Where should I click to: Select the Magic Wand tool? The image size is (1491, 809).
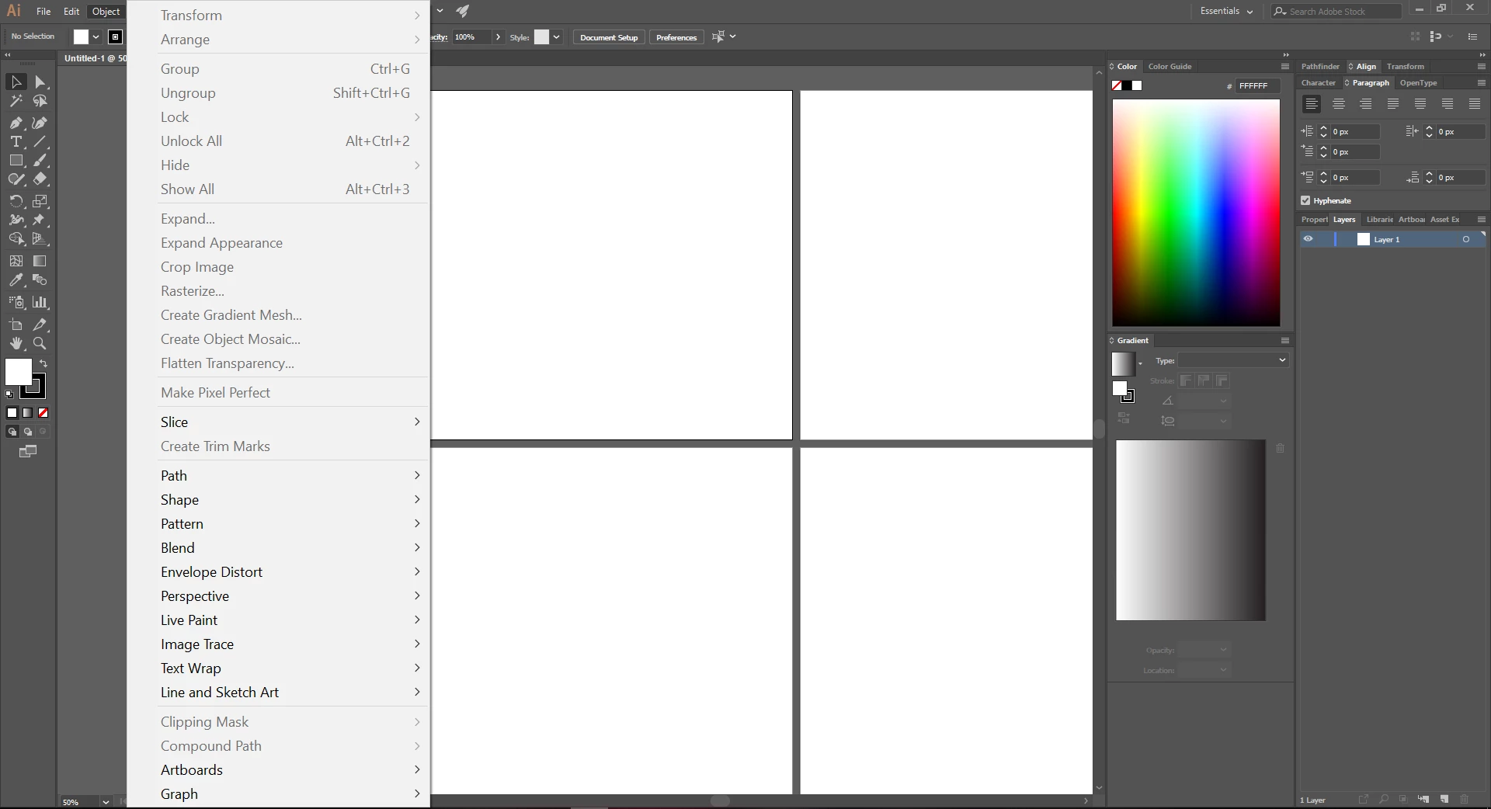[x=16, y=101]
